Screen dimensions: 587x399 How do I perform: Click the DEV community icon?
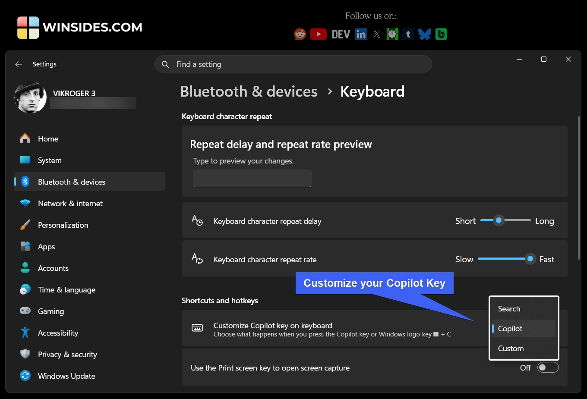(341, 34)
